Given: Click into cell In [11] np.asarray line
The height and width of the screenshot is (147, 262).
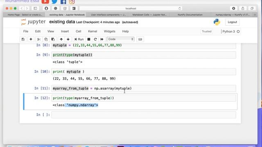Looking at the screenshot, I should 144,88.
